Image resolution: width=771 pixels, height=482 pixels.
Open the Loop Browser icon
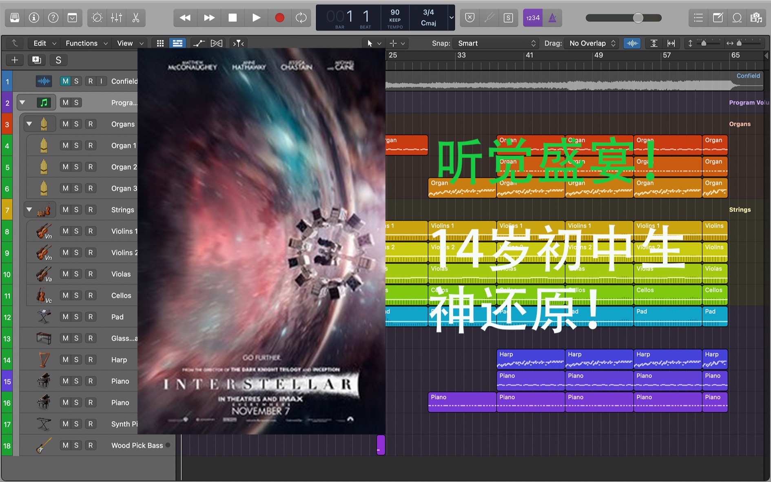point(737,18)
